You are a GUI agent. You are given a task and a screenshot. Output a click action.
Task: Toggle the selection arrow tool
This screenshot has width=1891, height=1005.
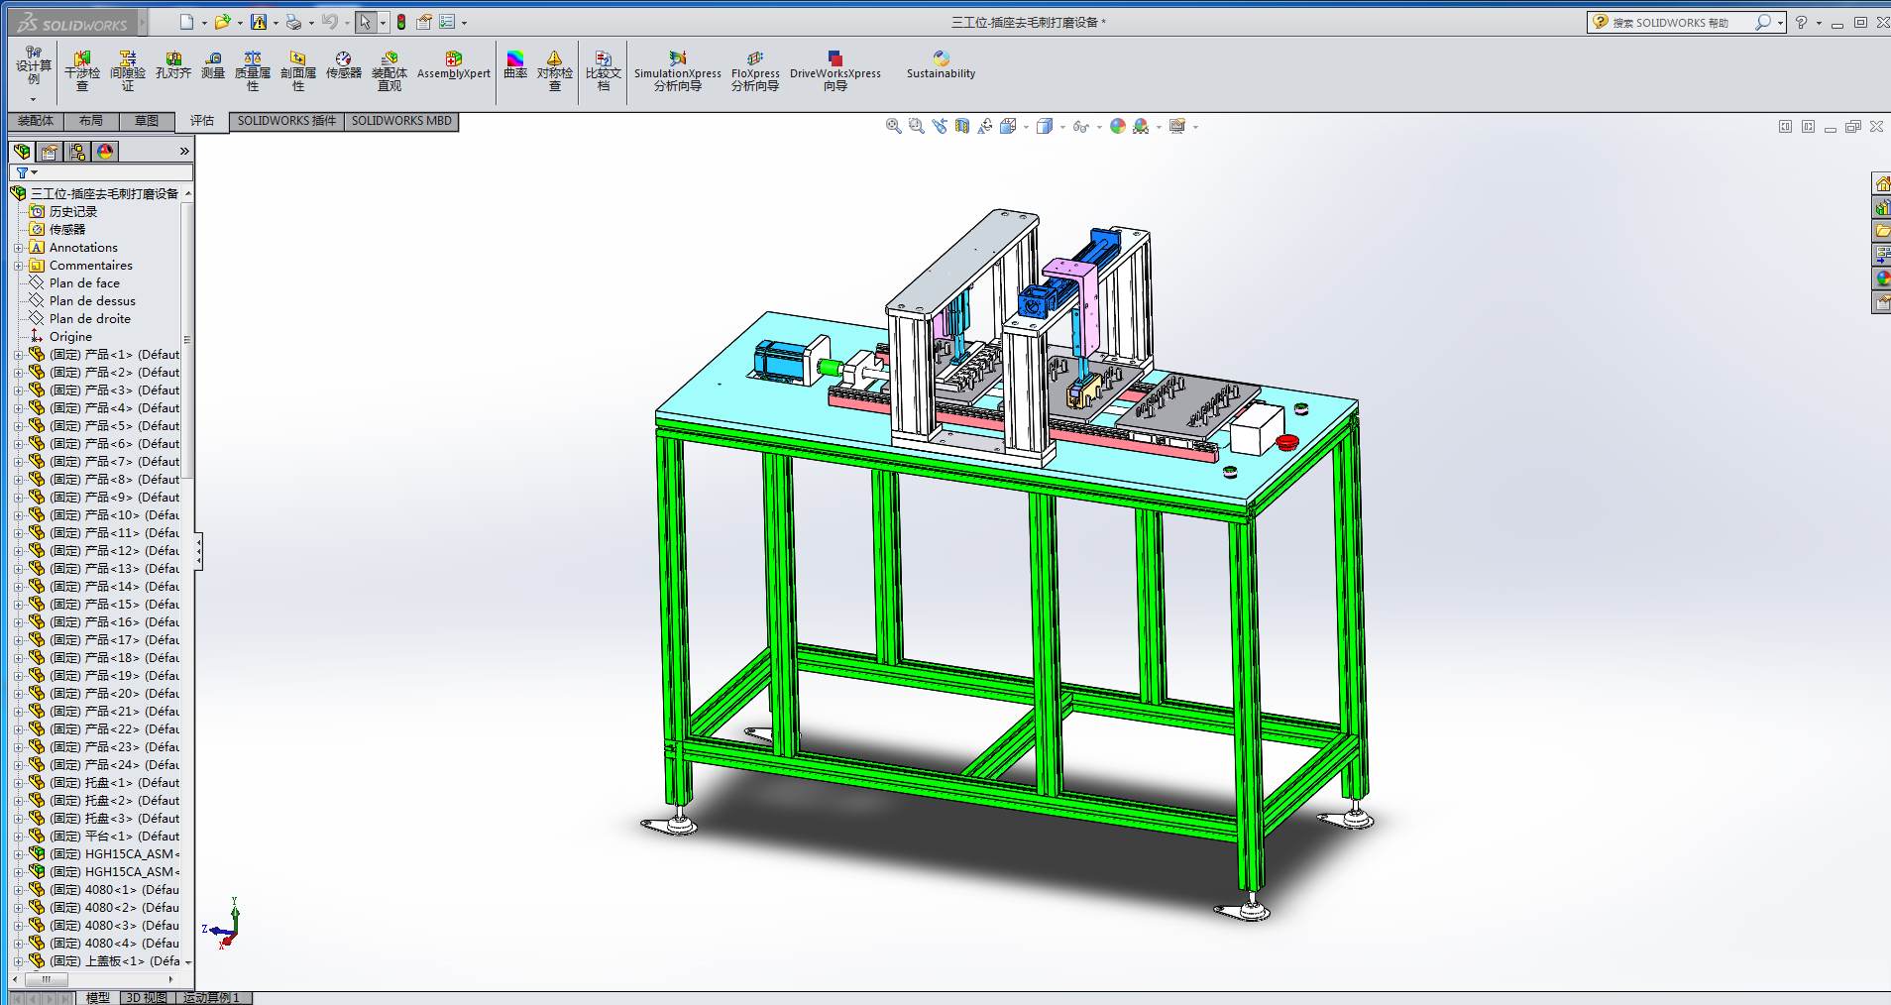[365, 22]
